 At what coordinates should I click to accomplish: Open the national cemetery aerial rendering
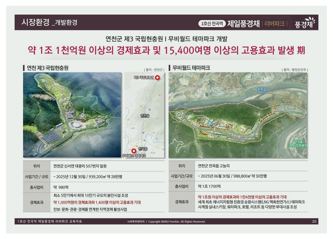pyautogui.click(x=72, y=115)
